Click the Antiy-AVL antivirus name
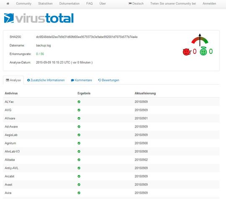The image size is (226, 199). pos(12,168)
